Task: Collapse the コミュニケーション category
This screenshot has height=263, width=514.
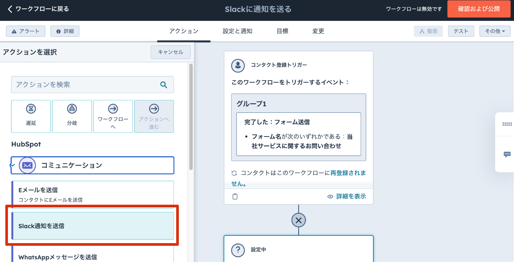Action: 92,165
